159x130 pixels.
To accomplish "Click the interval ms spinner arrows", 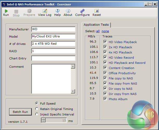I will 44,120.
